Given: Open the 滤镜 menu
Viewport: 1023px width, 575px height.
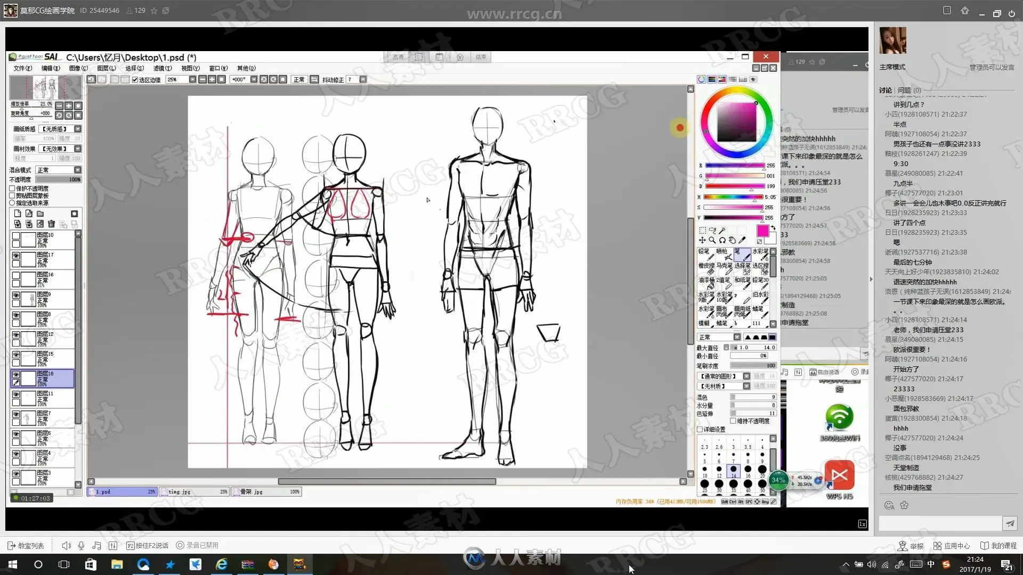Looking at the screenshot, I should (162, 68).
